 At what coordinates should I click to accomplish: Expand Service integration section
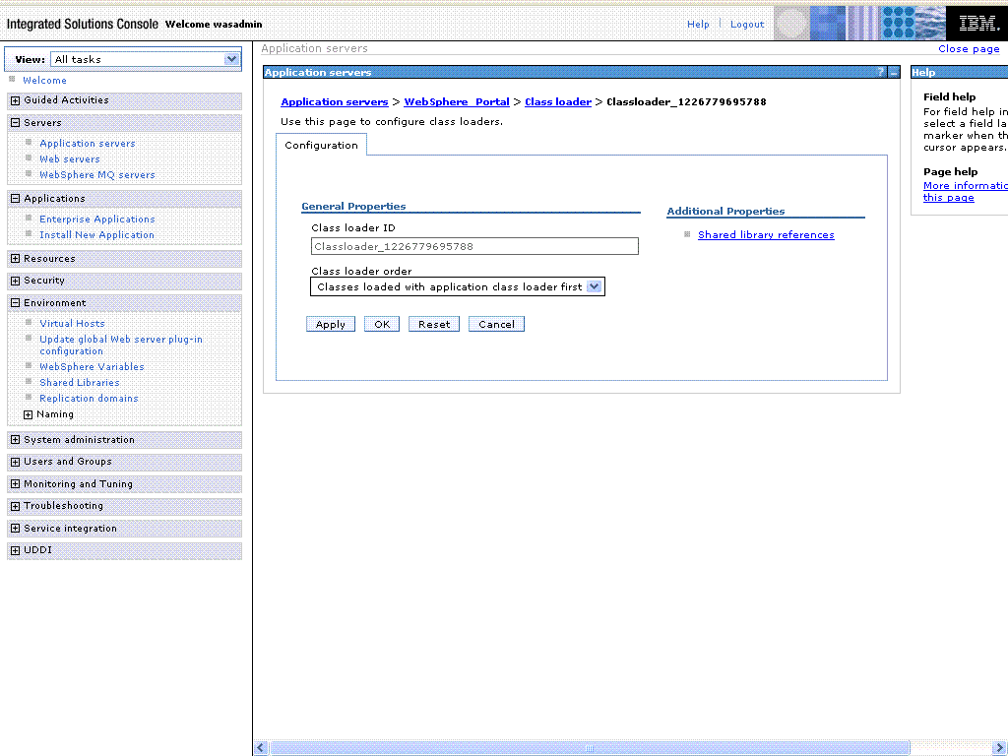[16, 529]
